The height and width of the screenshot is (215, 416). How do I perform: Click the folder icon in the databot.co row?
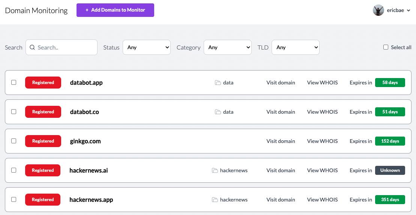click(218, 112)
